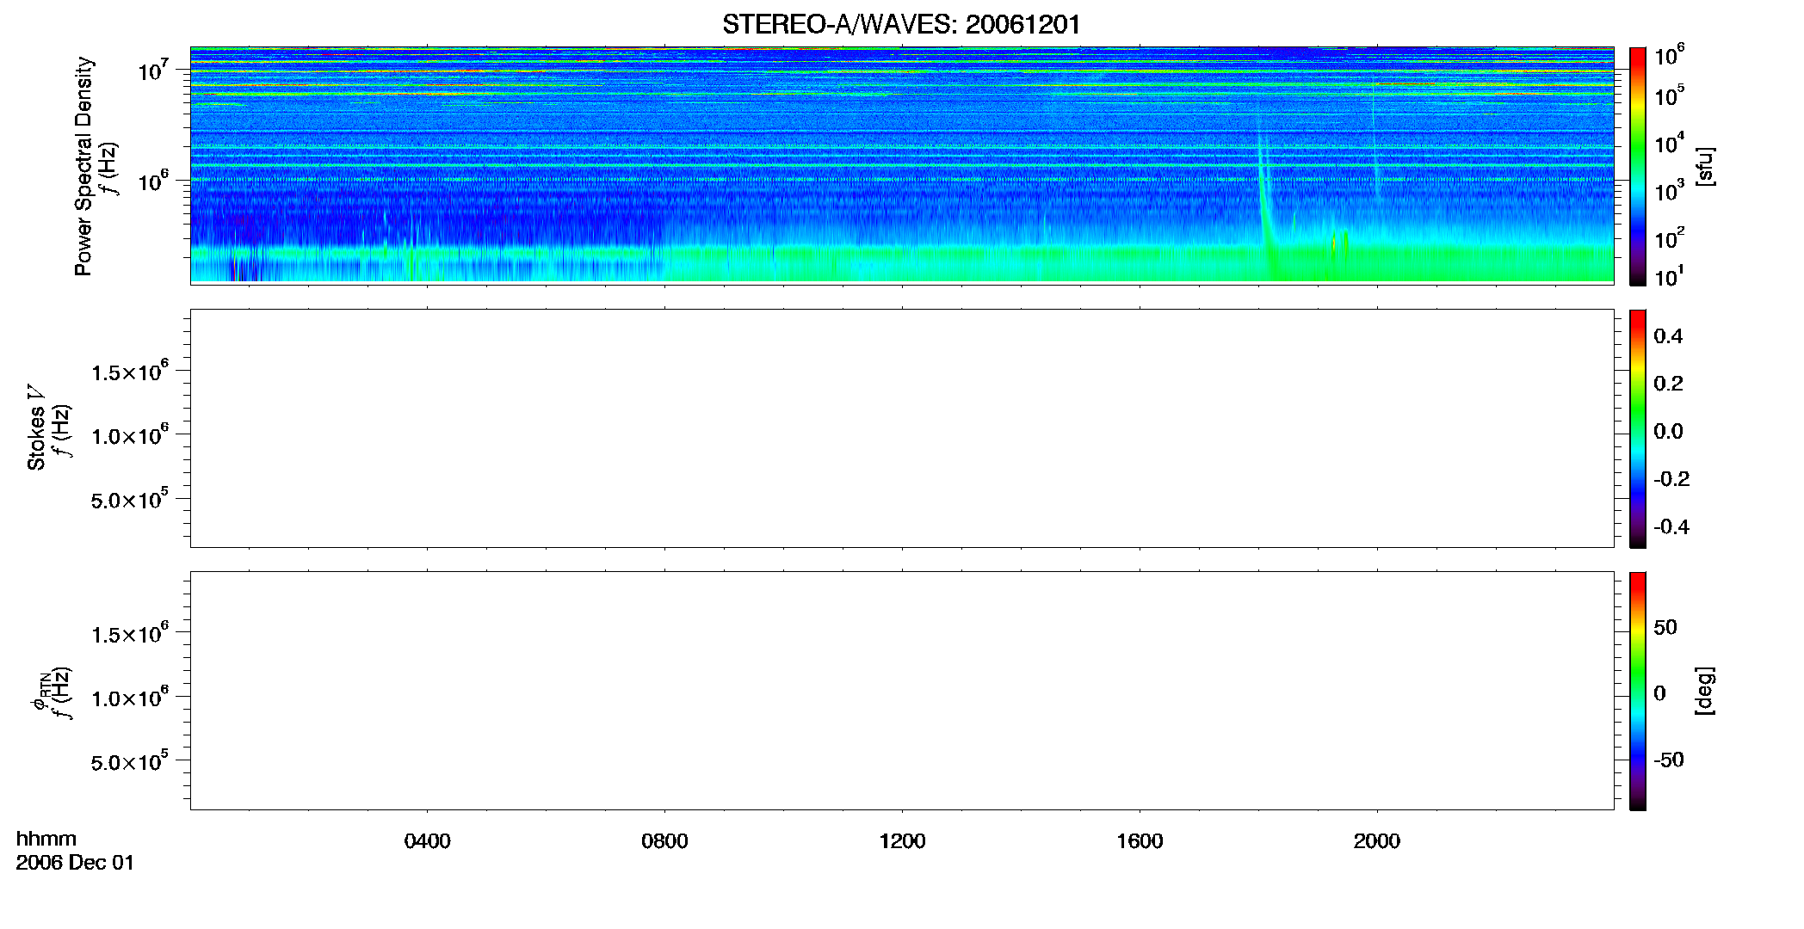Click the power spectral density color bar

click(1638, 166)
